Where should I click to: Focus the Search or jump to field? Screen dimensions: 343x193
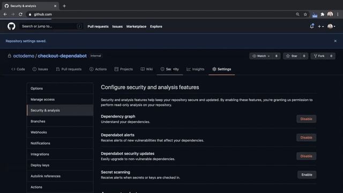point(51,26)
